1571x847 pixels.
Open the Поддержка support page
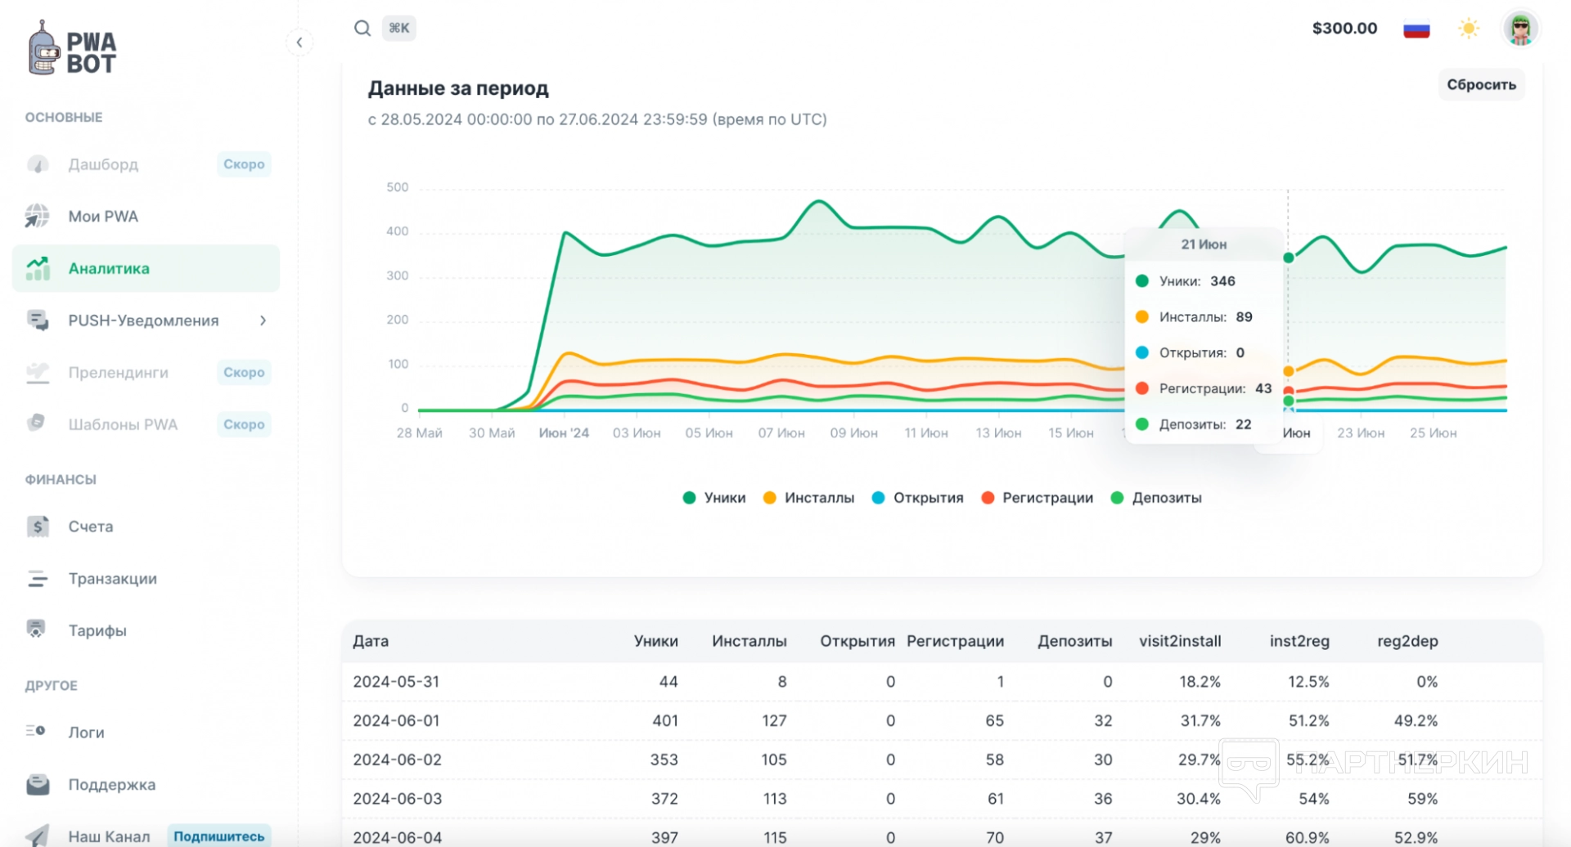(x=111, y=785)
